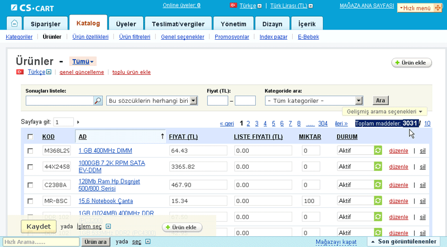Click 'ileri »' next page link
Viewport: 447px width, 247px height.
[341, 123]
